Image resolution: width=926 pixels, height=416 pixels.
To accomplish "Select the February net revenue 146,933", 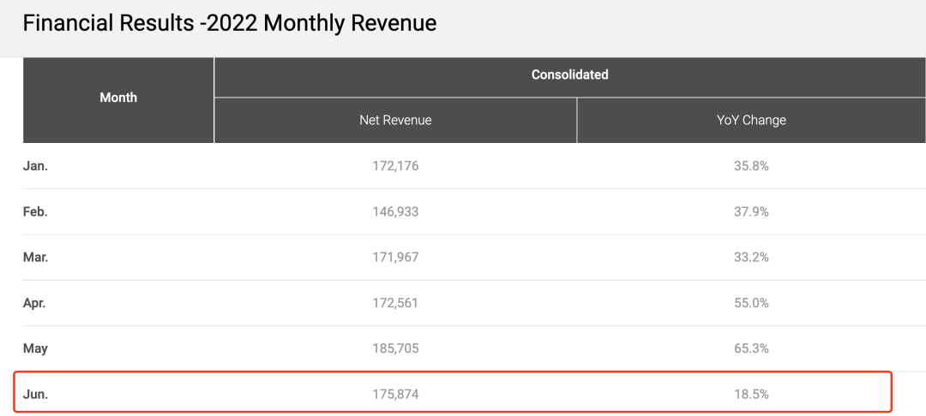I will tap(395, 211).
